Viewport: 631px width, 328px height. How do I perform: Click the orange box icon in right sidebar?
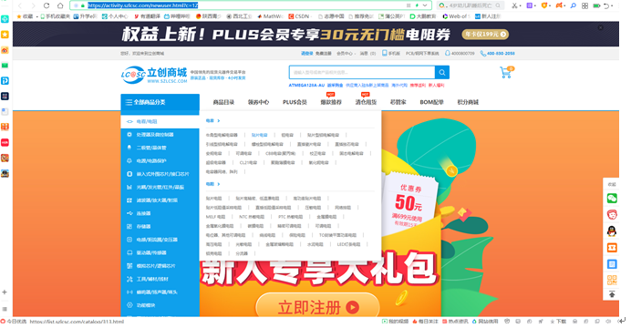tap(612, 248)
